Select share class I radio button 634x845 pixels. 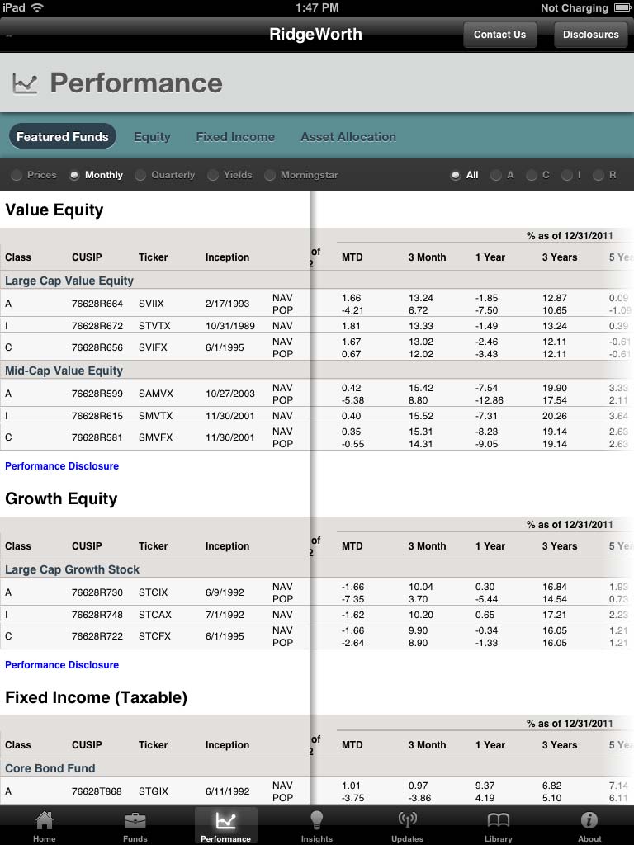[x=566, y=175]
